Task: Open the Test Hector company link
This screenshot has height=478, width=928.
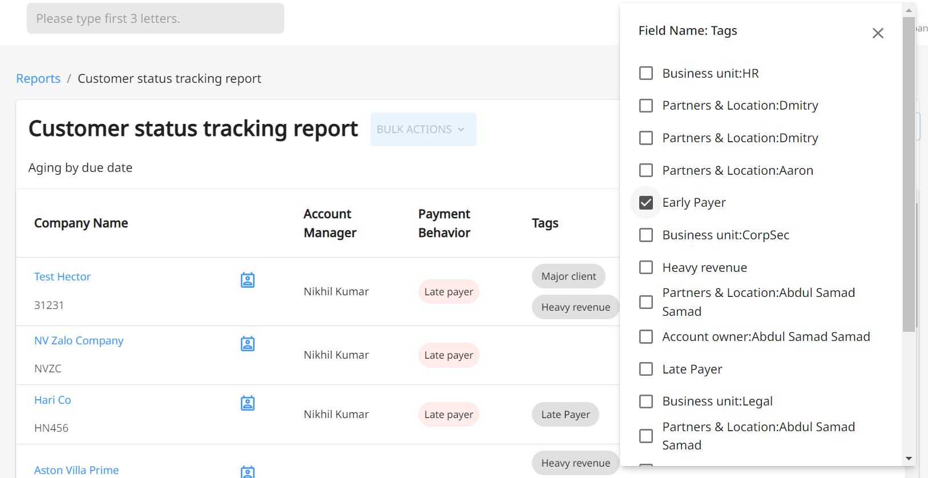Action: click(62, 277)
